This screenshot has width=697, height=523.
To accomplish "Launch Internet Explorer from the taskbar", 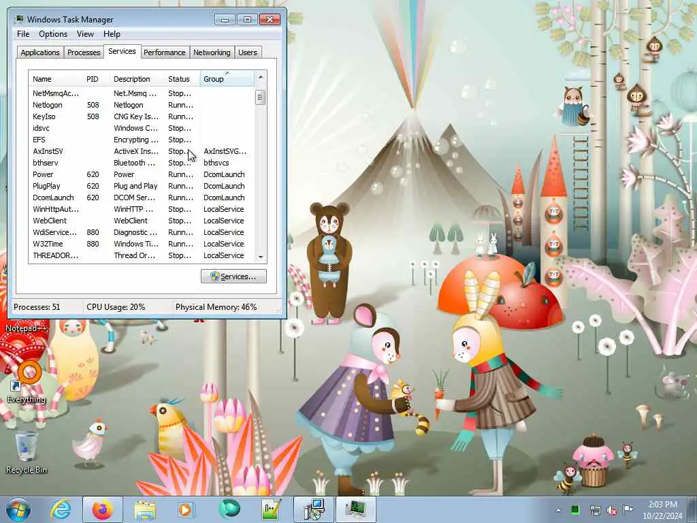I will [61, 509].
